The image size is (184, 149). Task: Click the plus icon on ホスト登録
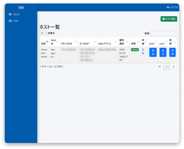point(163,19)
